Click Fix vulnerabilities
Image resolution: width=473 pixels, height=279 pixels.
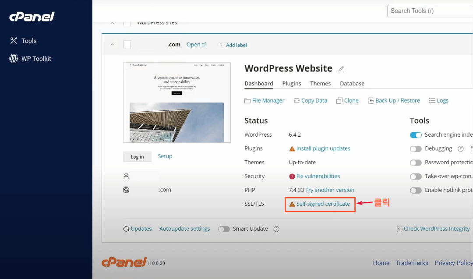(318, 176)
